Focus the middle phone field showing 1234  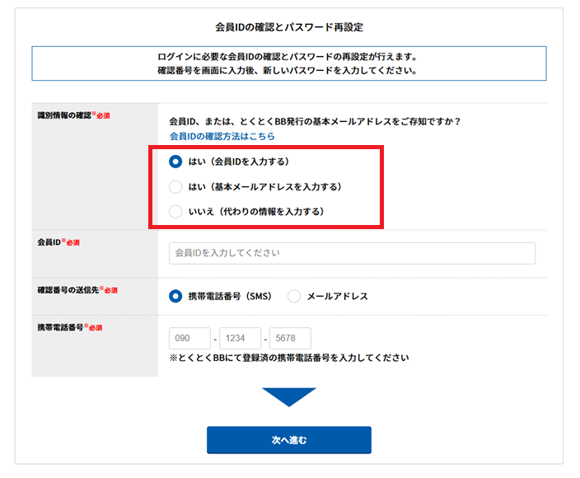240,339
